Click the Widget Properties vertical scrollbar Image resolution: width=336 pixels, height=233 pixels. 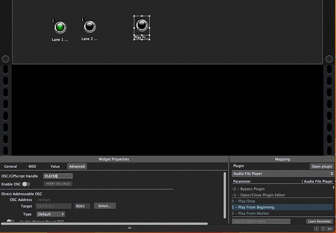point(224,195)
